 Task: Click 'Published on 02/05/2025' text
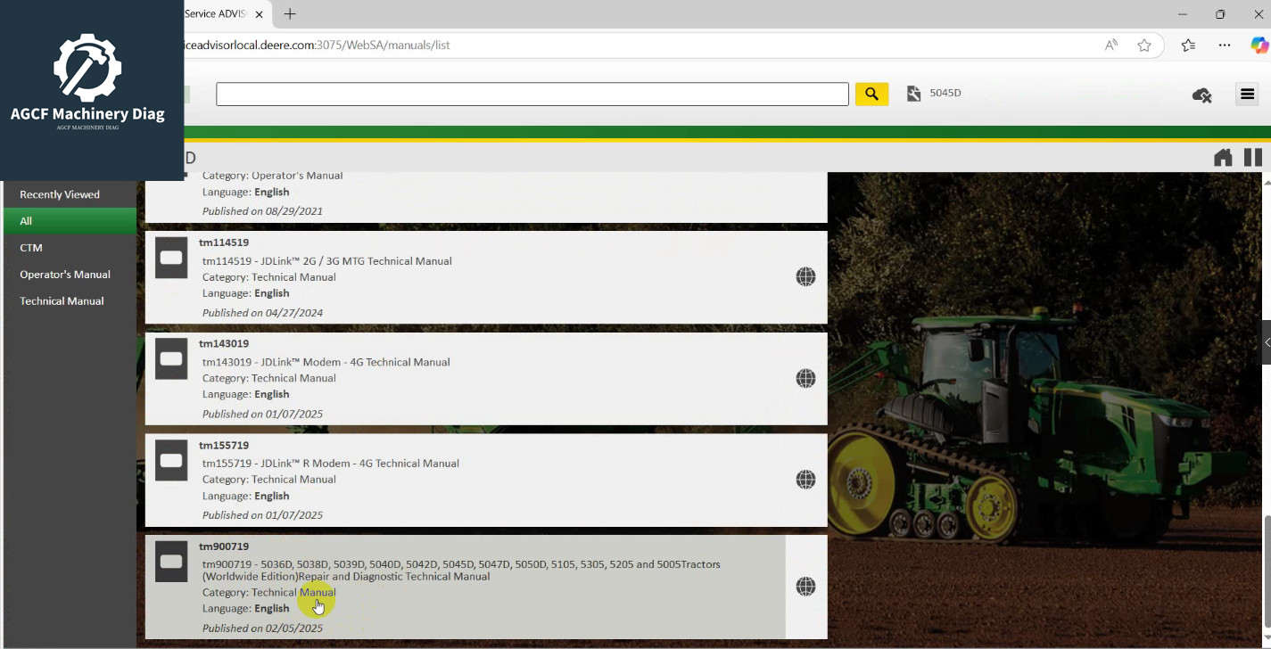(x=262, y=628)
